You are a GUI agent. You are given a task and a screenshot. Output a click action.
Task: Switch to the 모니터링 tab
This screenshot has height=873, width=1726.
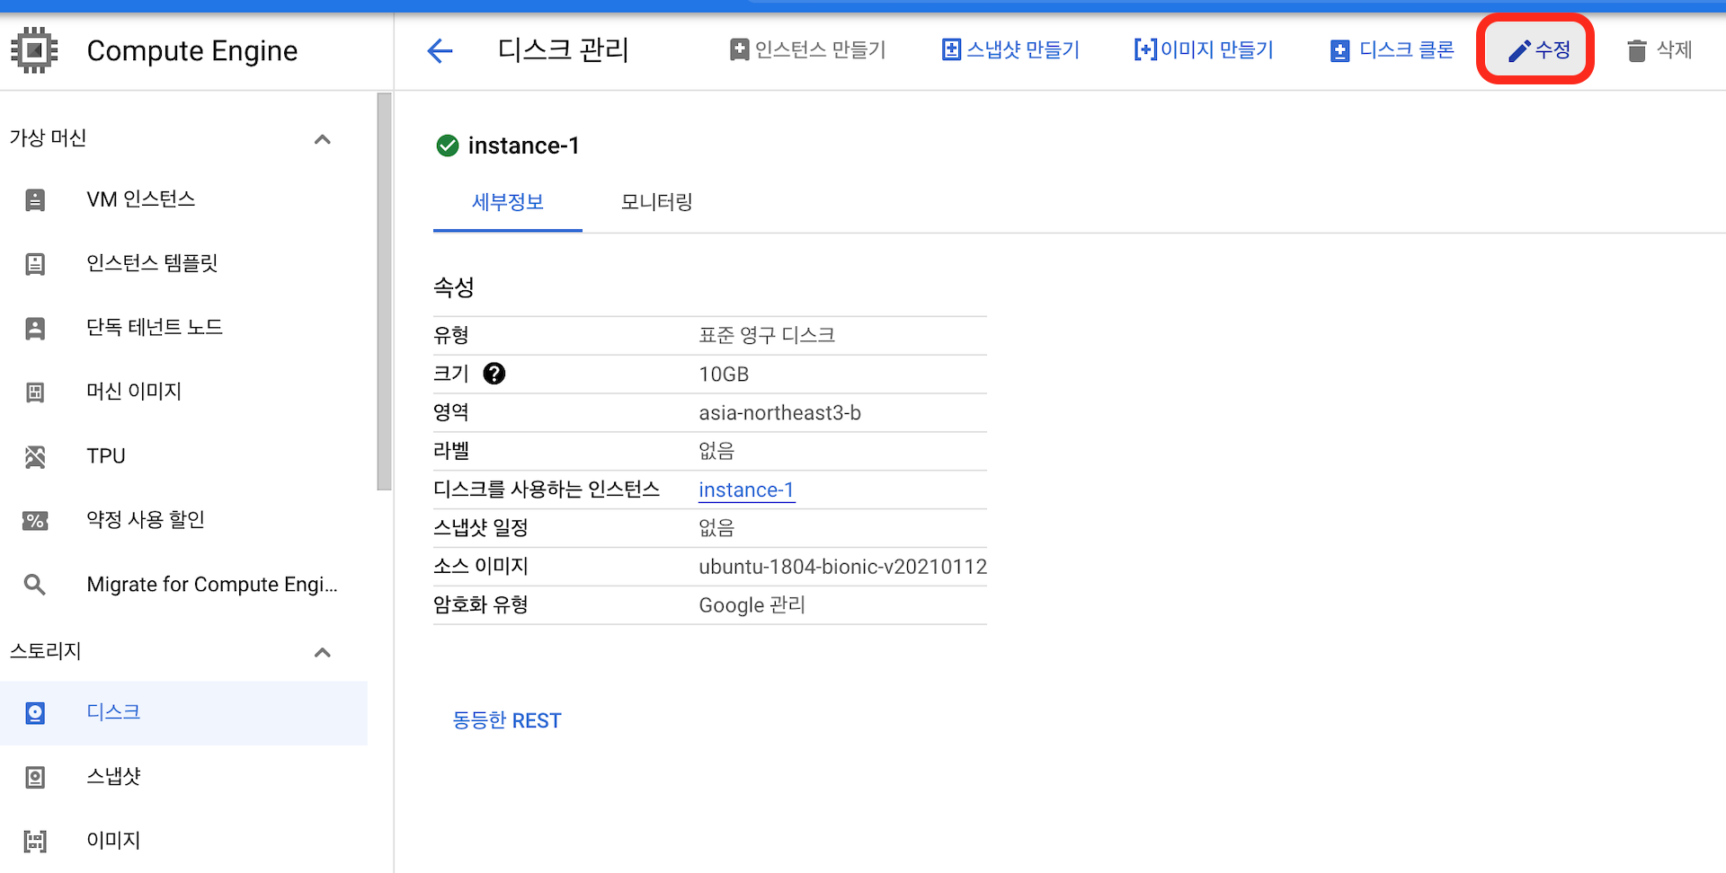[x=657, y=202]
